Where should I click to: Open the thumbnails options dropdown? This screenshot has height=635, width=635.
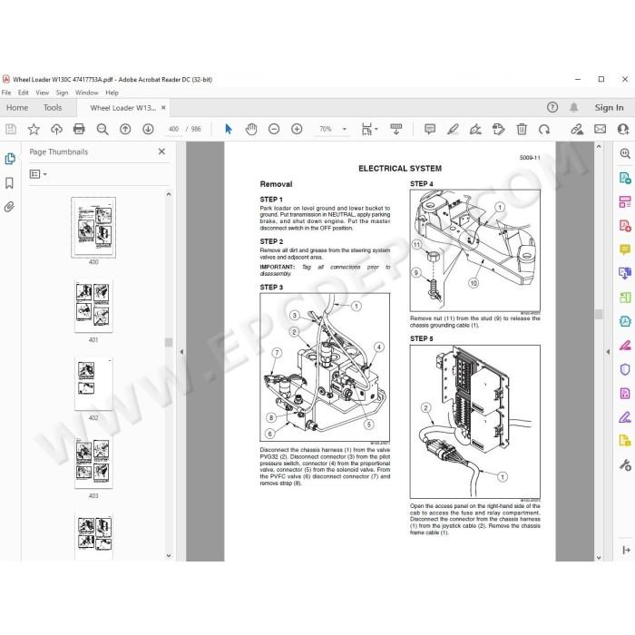38,174
